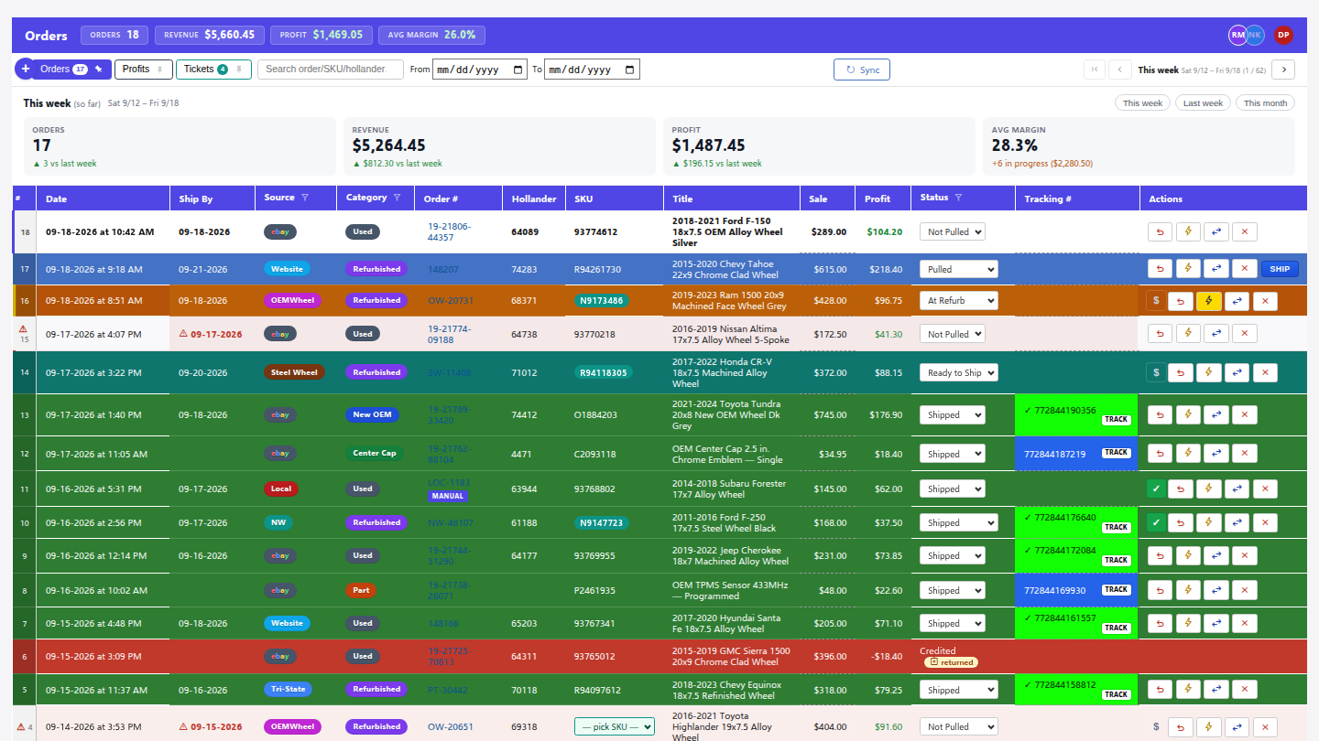Switch to the Tickets tab

pos(213,70)
